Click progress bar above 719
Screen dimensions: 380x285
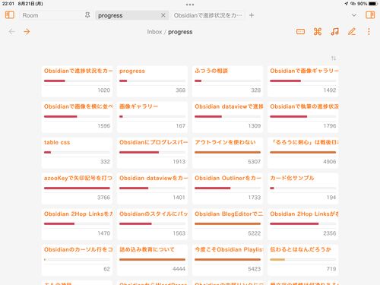click(303, 259)
